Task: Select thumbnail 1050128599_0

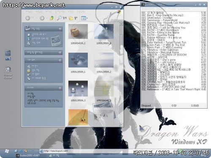Action: 104,31
